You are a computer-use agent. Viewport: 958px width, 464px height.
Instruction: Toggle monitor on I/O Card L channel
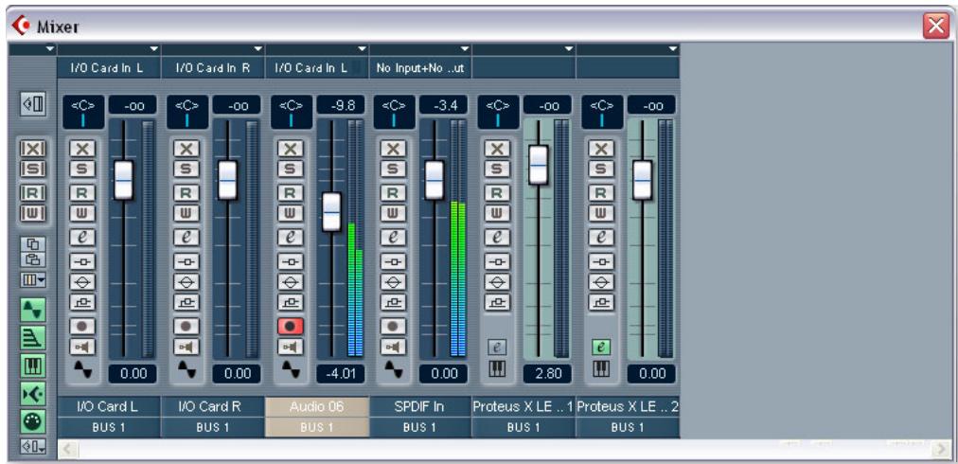[81, 347]
